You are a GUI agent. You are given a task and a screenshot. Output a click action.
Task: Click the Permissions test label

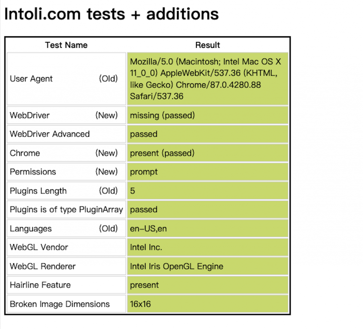pos(33,172)
